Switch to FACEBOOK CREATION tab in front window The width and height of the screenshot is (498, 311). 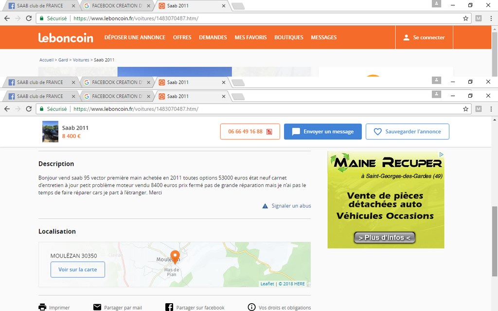pos(116,96)
